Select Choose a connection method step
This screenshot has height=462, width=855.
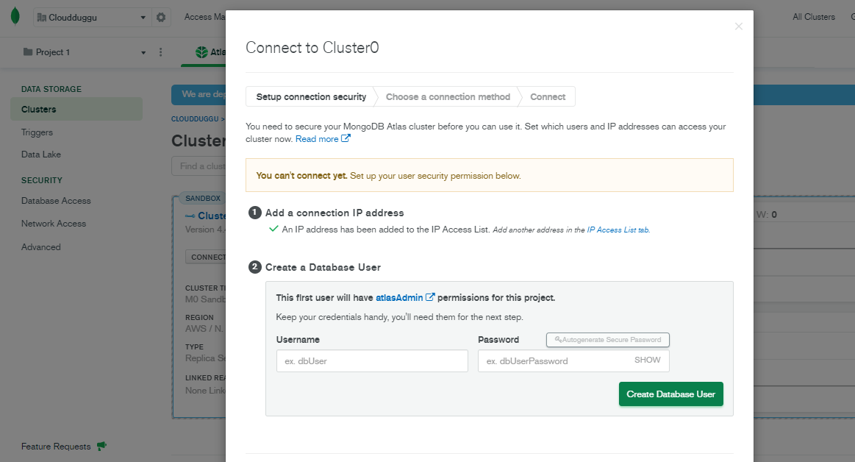pos(448,96)
